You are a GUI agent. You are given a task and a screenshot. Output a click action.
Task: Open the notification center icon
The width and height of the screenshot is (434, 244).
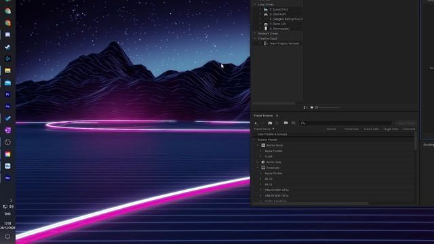pyautogui.click(x=7, y=237)
